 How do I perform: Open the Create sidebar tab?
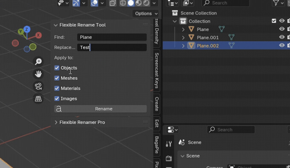click(157, 104)
